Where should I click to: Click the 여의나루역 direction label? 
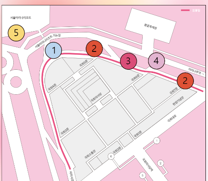(x=196, y=71)
